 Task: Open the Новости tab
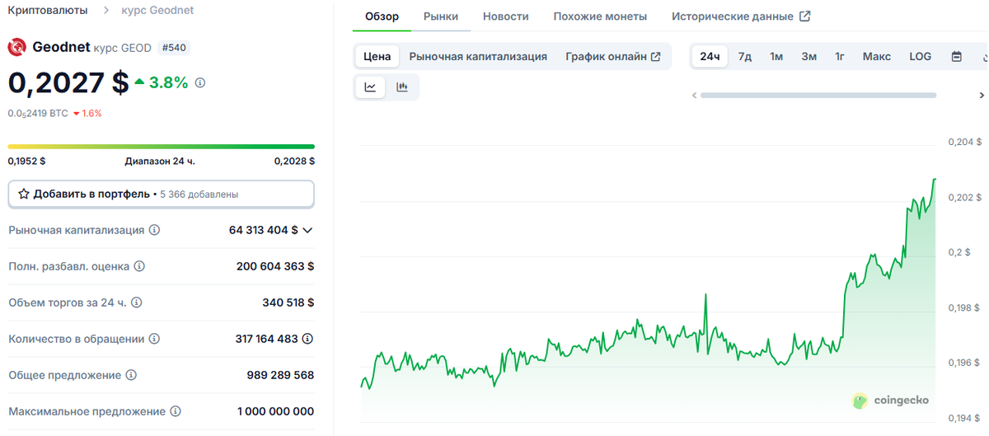(506, 16)
